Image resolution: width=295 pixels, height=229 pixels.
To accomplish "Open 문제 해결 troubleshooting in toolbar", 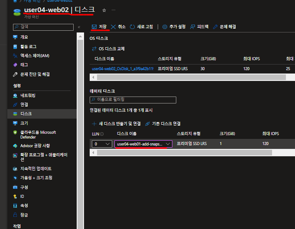I will point(224,27).
